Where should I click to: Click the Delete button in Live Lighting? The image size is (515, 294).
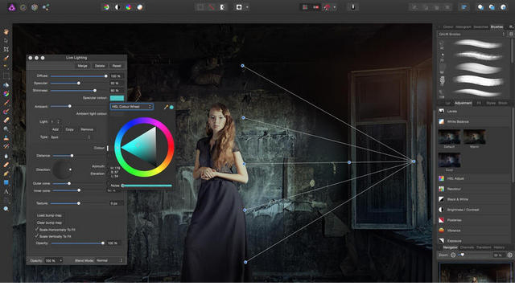coord(100,66)
